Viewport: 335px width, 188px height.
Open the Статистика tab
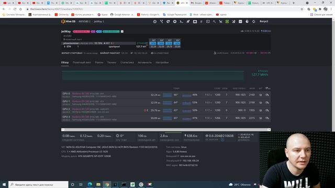point(127,63)
